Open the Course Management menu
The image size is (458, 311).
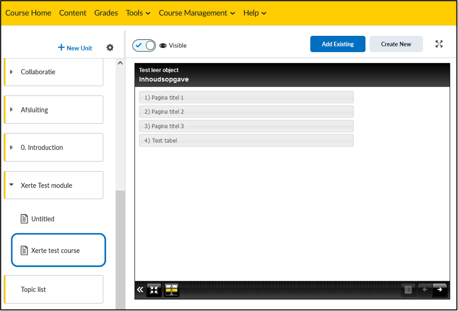tap(197, 13)
